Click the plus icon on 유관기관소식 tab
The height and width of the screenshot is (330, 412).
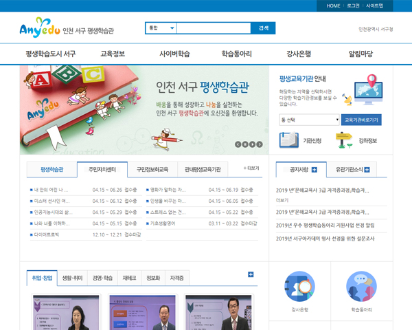[367, 170]
